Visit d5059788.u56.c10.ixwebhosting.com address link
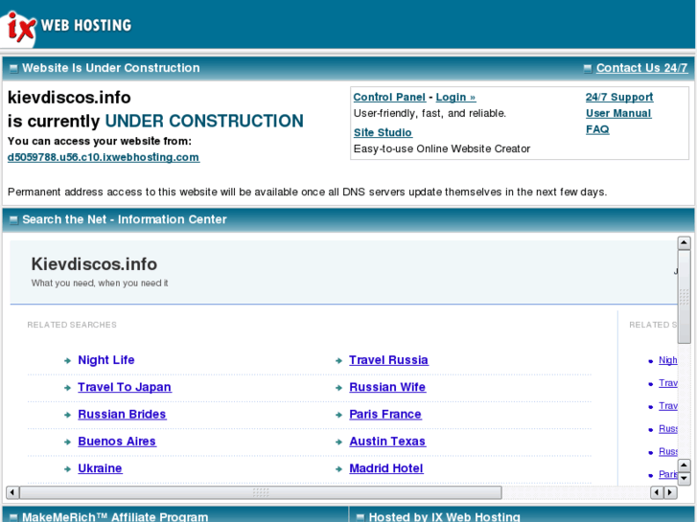697x522 pixels. coord(104,157)
